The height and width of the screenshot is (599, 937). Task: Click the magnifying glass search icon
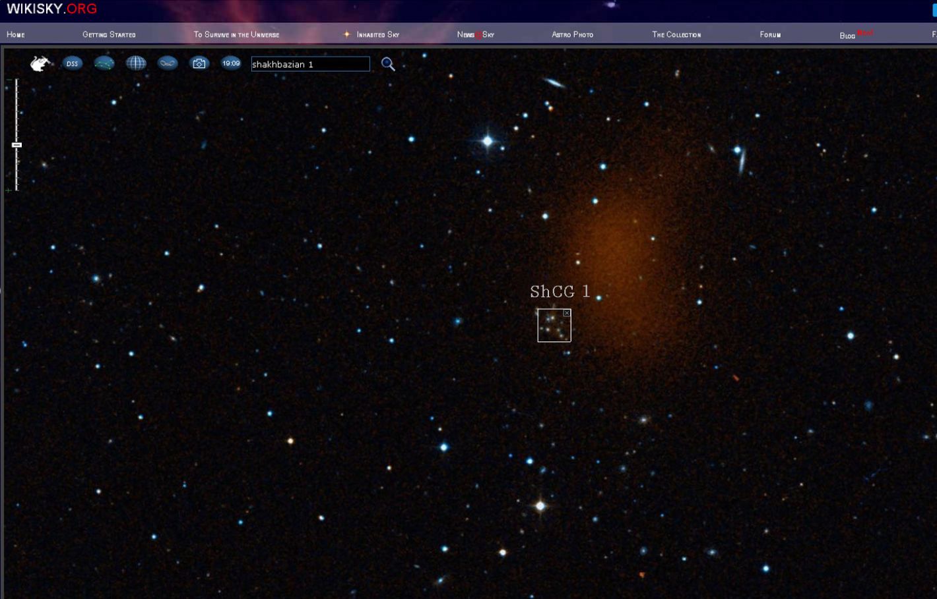pos(388,64)
